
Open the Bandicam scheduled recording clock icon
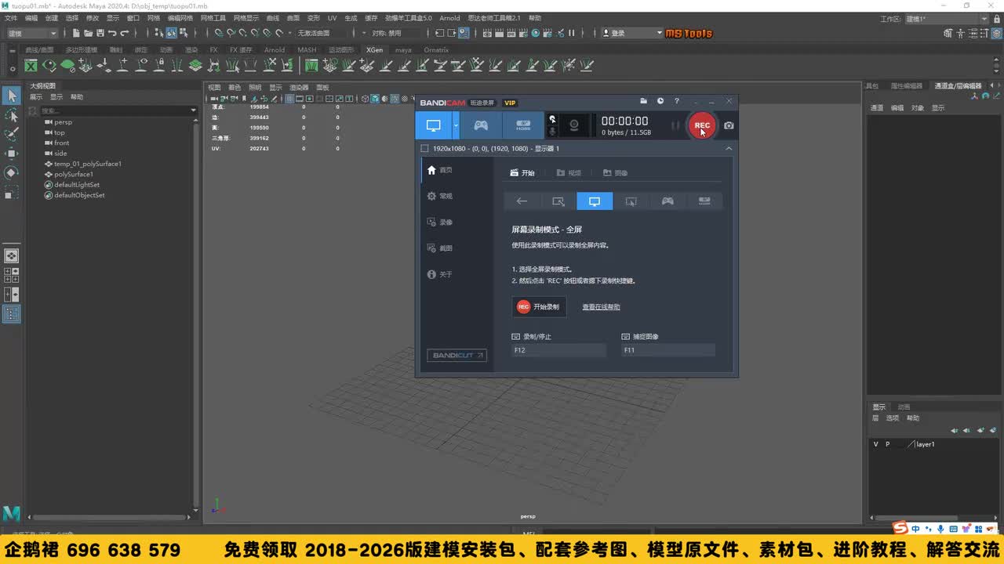(x=660, y=101)
